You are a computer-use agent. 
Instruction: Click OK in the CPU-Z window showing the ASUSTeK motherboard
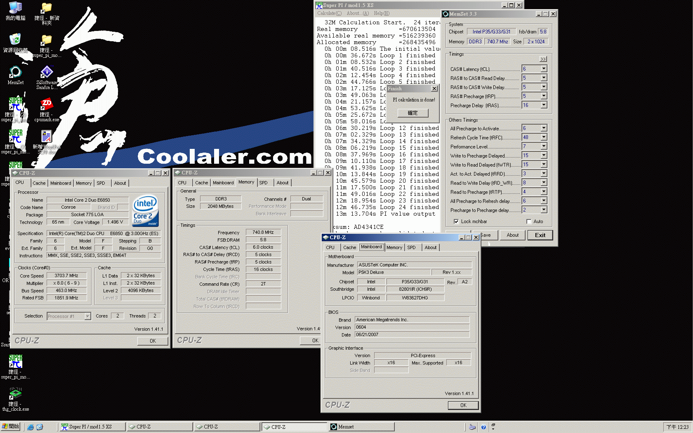pyautogui.click(x=463, y=405)
